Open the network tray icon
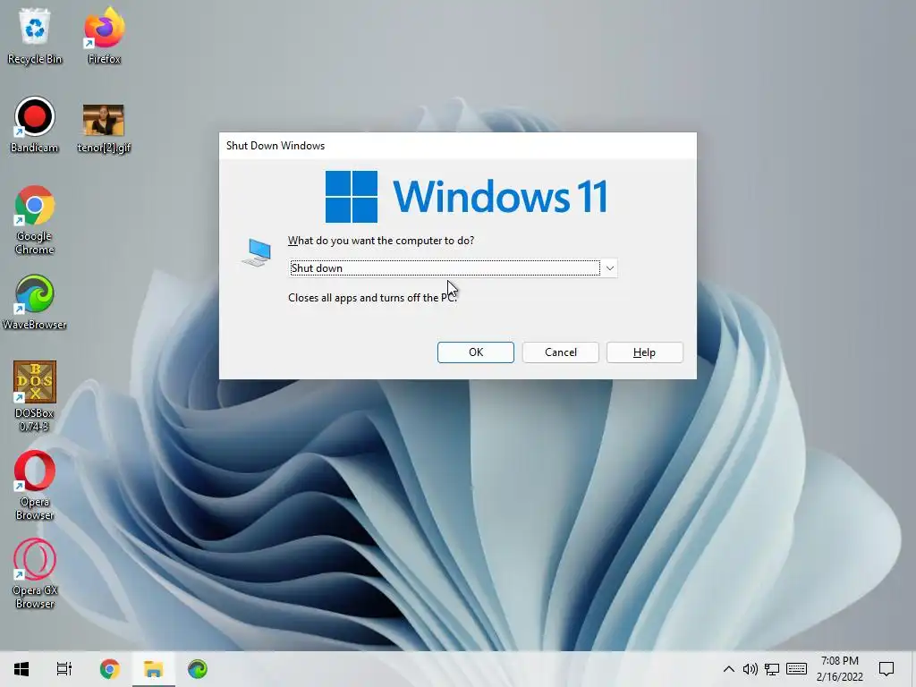 (772, 669)
